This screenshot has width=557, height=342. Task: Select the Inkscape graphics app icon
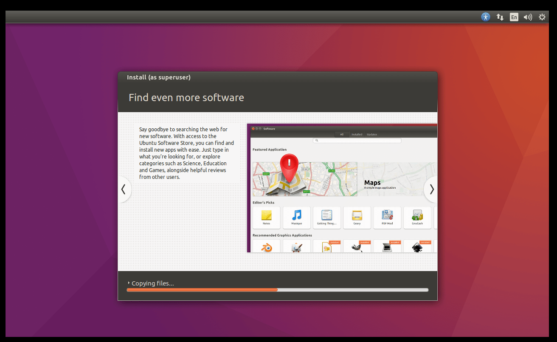pyautogui.click(x=417, y=247)
